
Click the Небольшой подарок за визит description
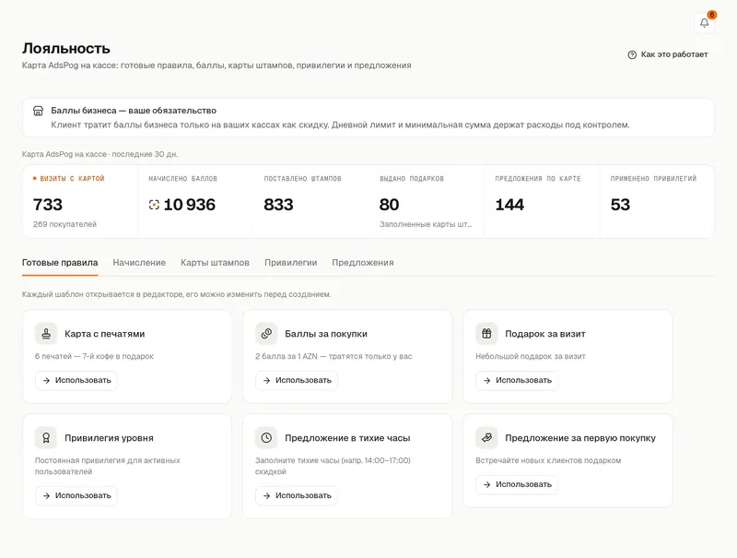pos(531,356)
